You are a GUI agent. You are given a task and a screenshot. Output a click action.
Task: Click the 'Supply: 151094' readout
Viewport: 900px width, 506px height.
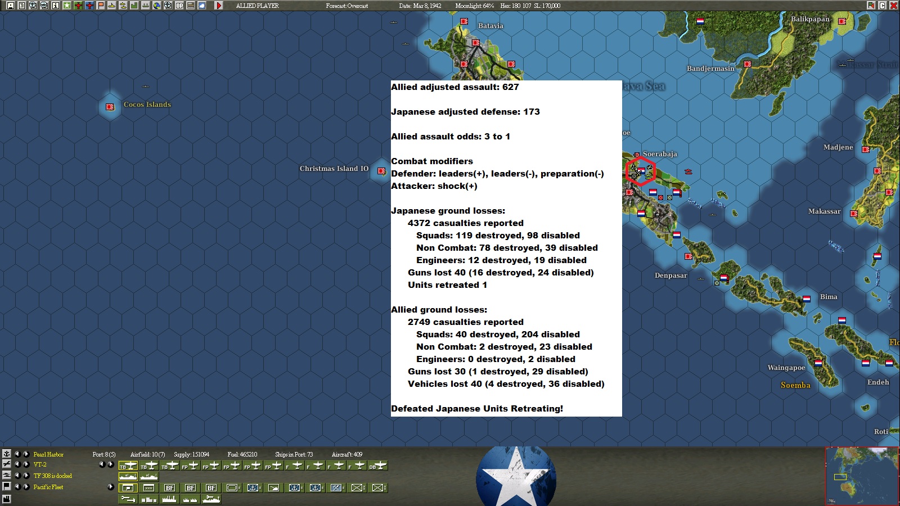pos(191,454)
